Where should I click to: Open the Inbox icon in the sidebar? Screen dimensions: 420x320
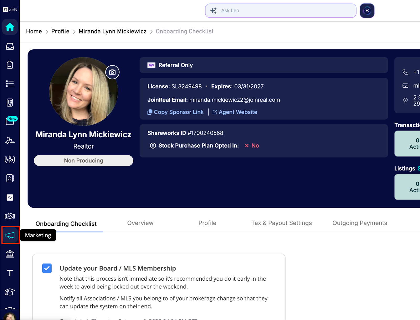click(10, 46)
